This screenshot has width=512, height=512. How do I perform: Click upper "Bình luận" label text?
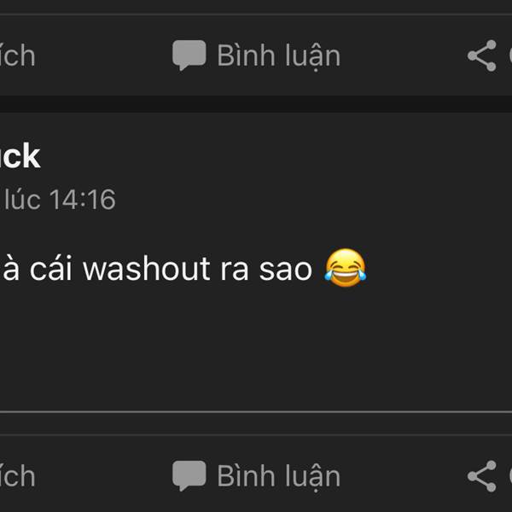tap(279, 56)
